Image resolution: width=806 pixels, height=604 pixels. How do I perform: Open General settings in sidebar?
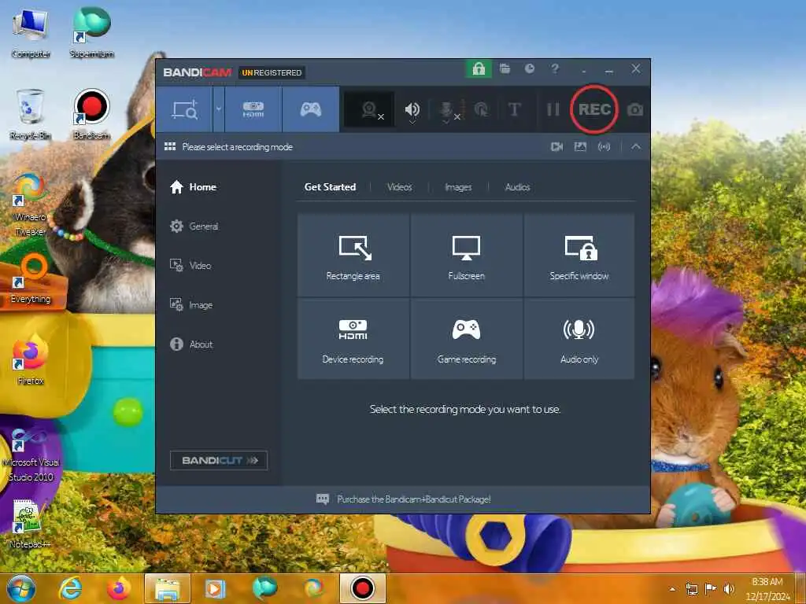194,226
